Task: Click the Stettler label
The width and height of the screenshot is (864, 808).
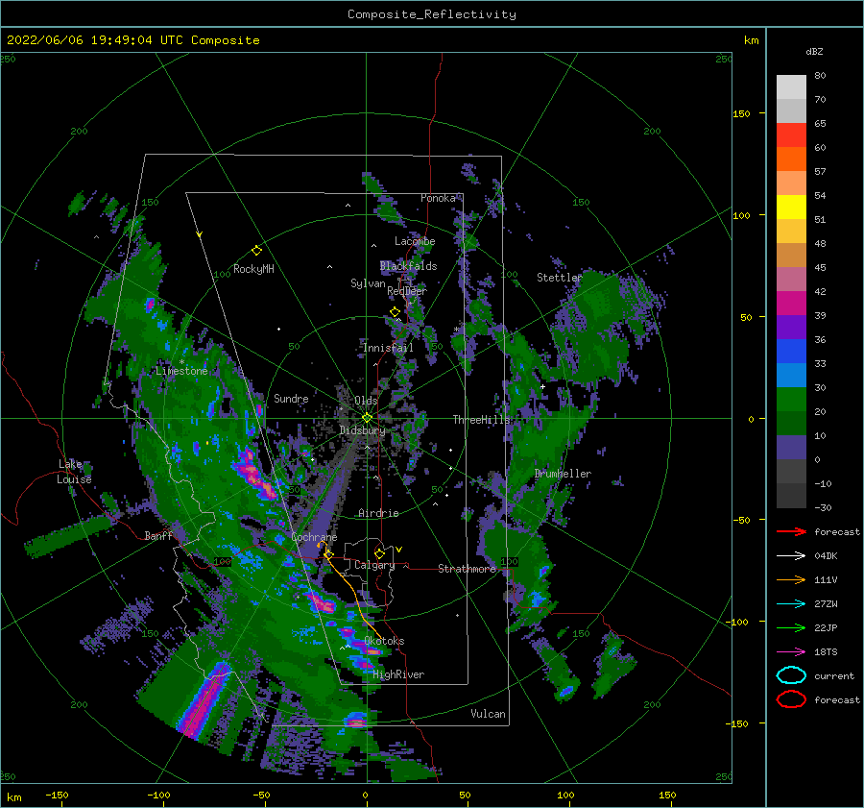Action: pyautogui.click(x=560, y=278)
